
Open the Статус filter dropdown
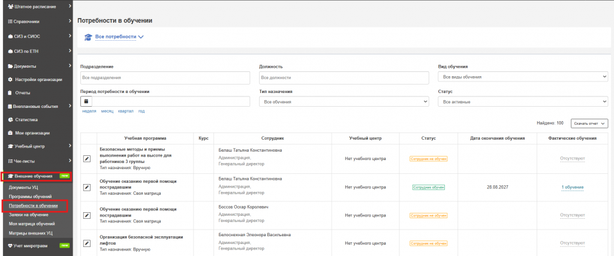tap(523, 102)
